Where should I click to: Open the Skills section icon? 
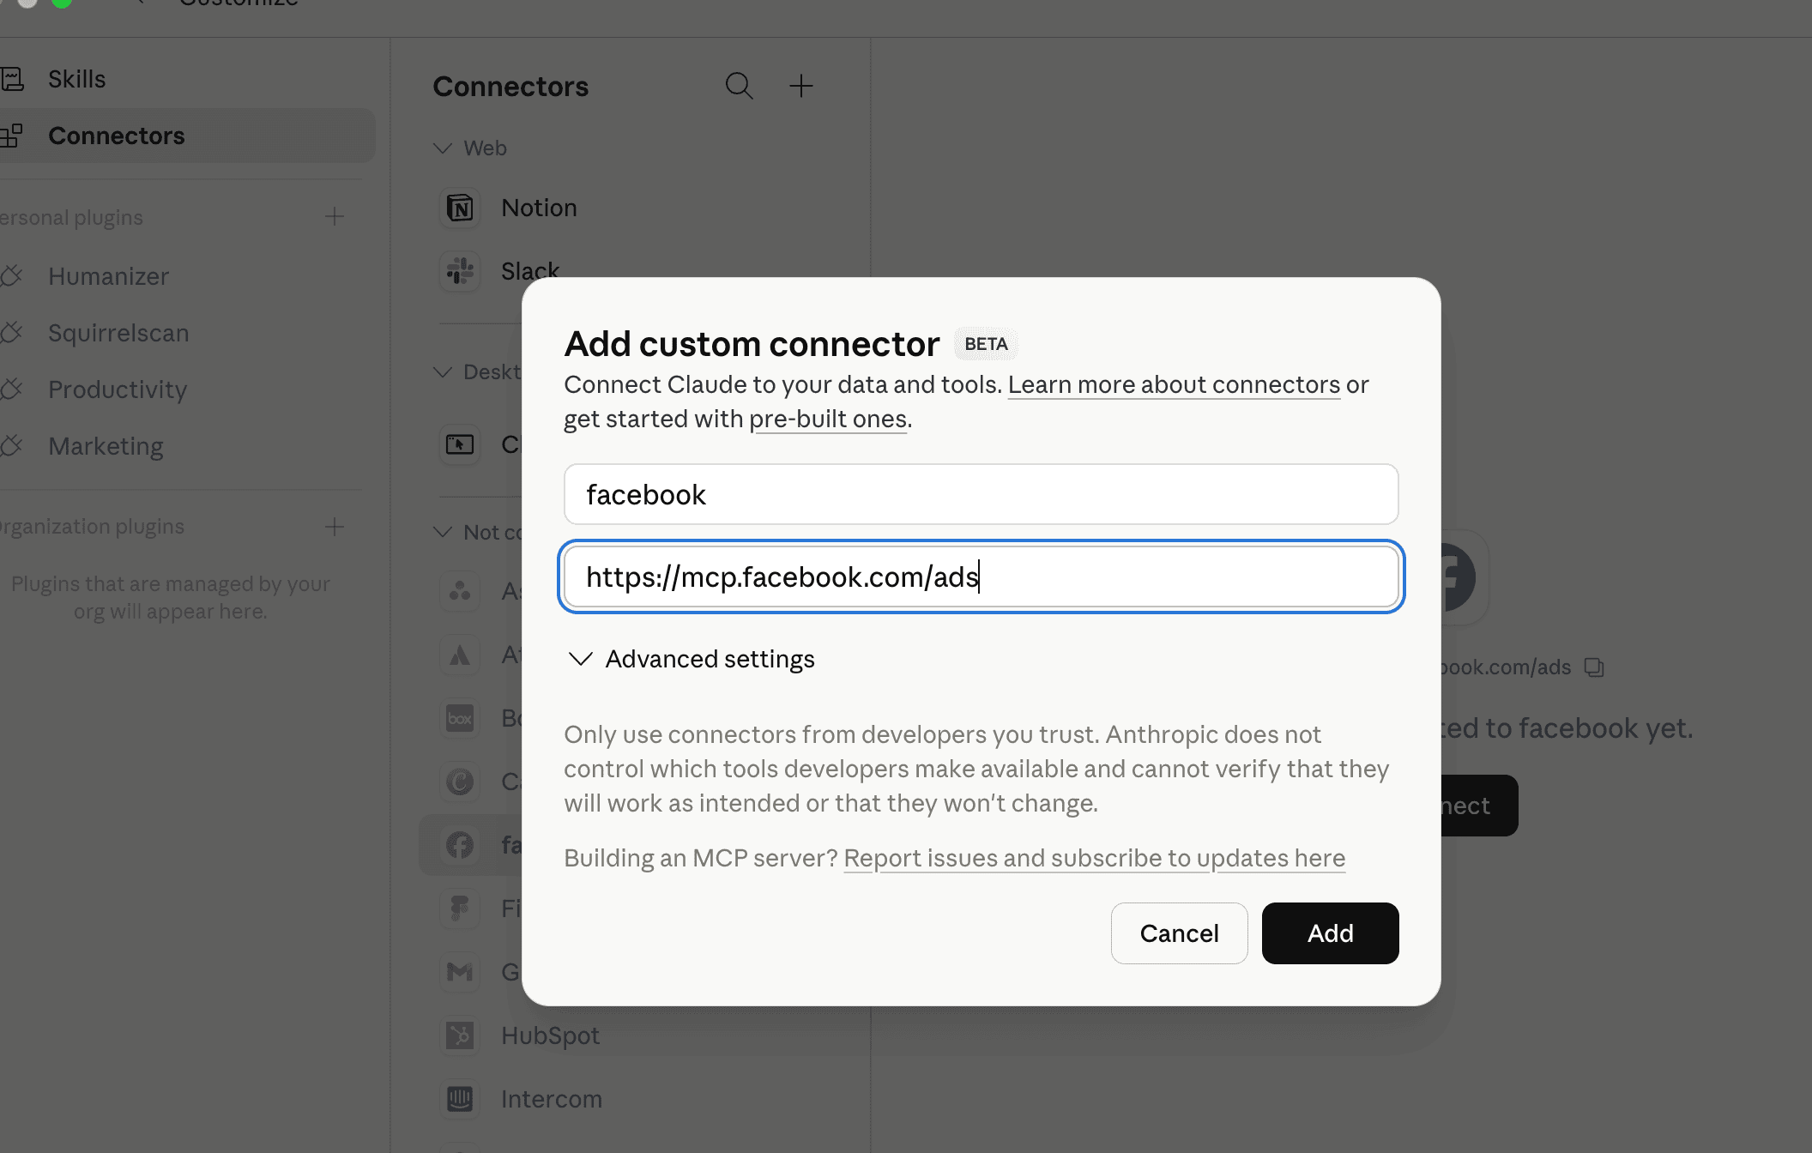12,79
